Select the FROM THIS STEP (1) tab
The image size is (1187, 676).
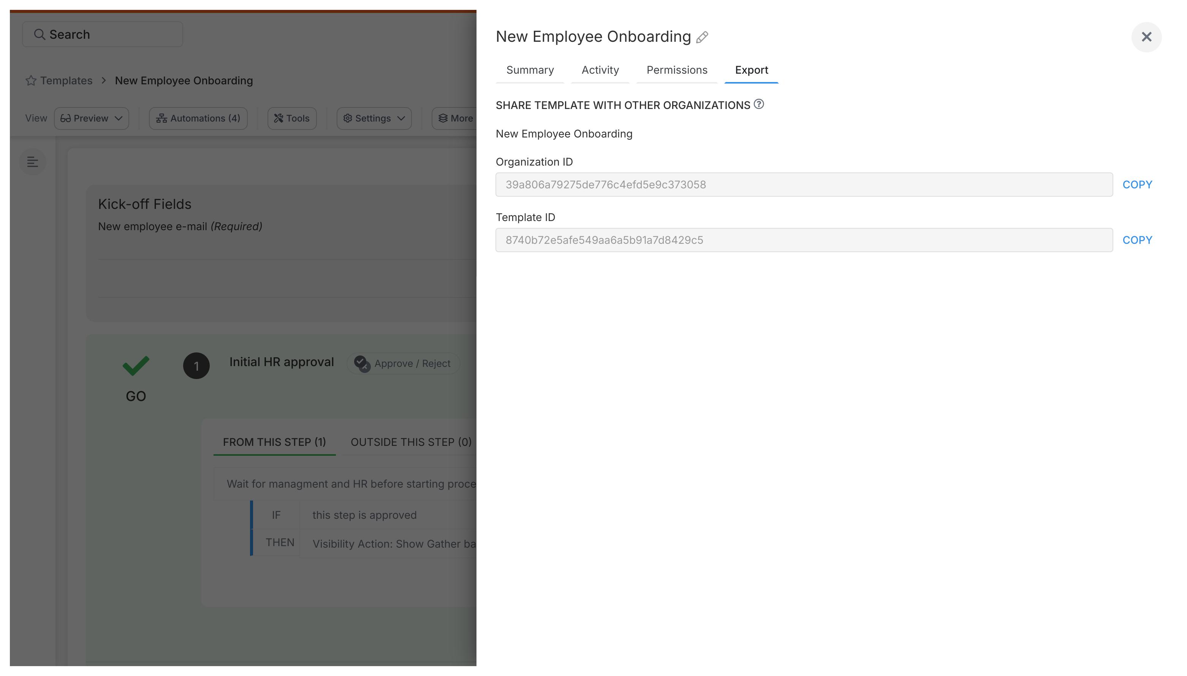[274, 442]
